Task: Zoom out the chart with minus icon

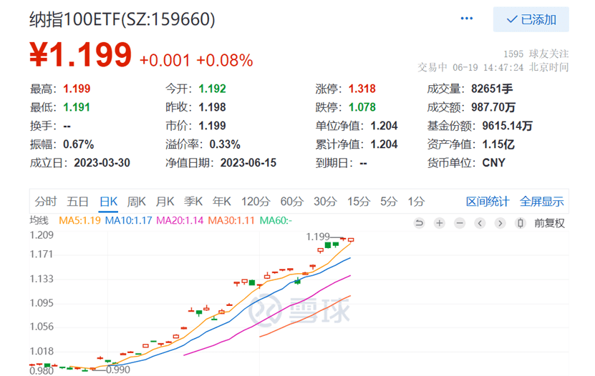Action: [460, 223]
